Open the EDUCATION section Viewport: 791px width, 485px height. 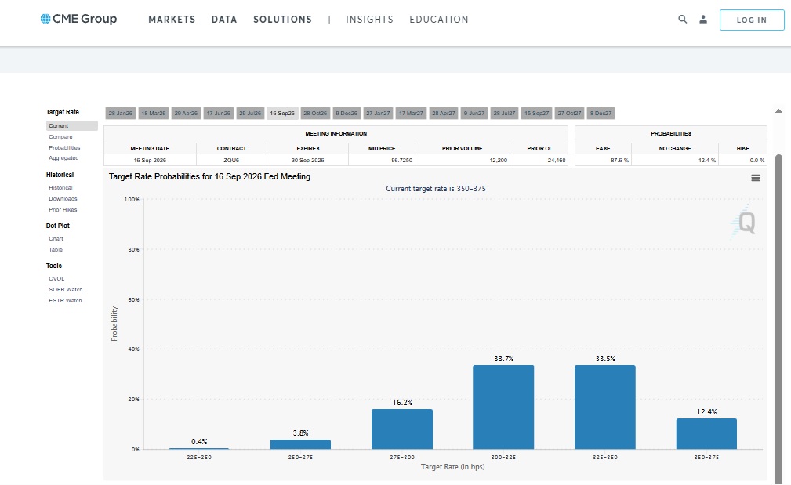[x=439, y=20]
